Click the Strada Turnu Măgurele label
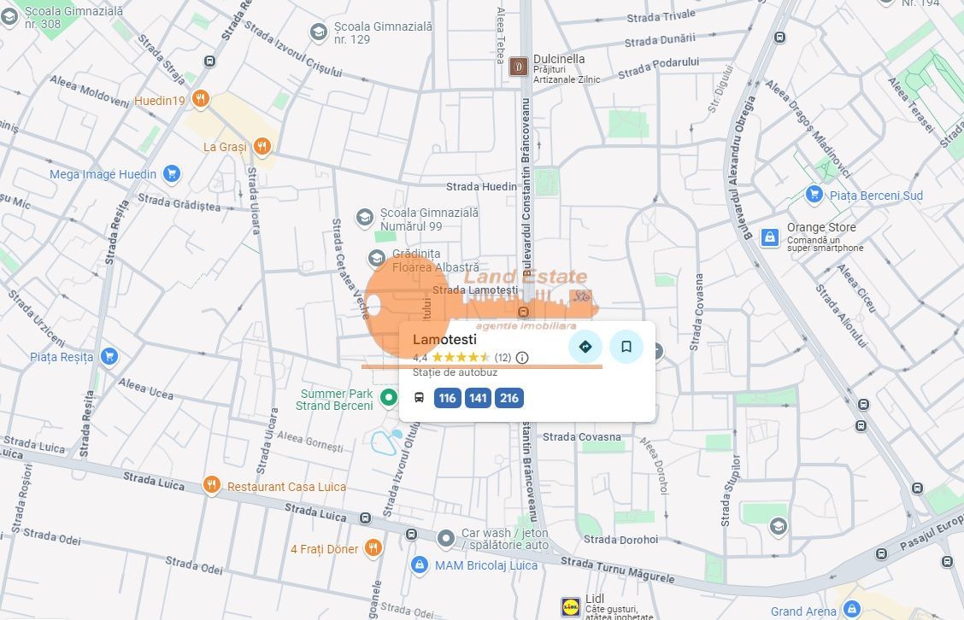The width and height of the screenshot is (964, 620). (x=617, y=570)
